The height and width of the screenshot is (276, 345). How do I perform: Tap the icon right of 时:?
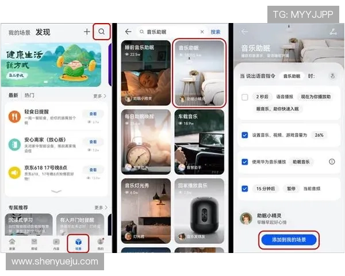pyautogui.click(x=333, y=76)
